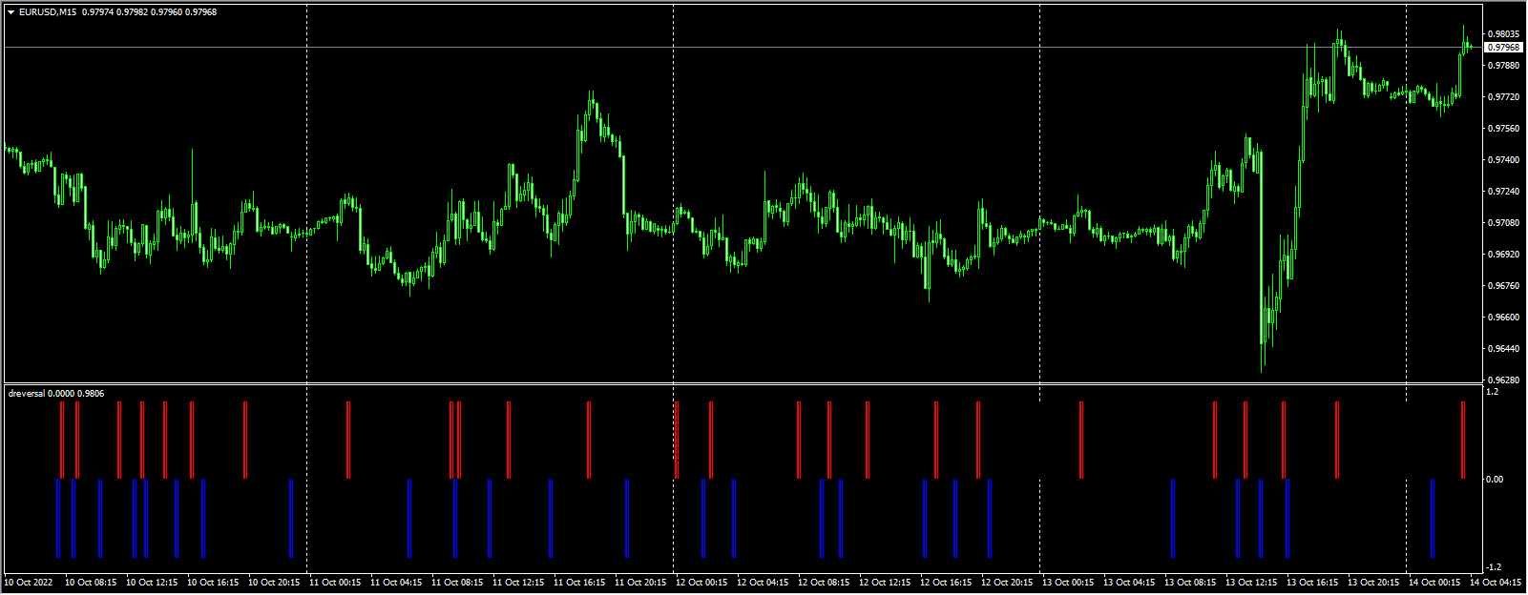Image resolution: width=1528 pixels, height=595 pixels.
Task: Click the low value 0.97960 in header
Action: pos(166,12)
